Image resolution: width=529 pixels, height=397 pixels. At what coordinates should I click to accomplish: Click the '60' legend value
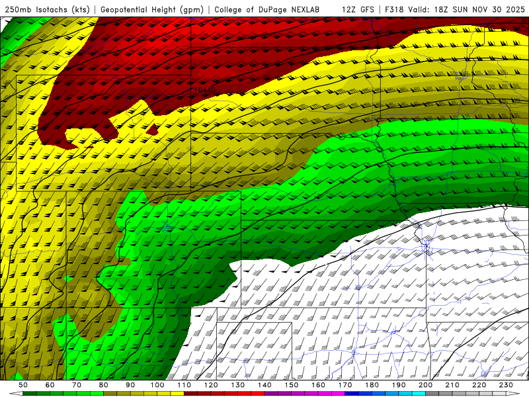50,385
